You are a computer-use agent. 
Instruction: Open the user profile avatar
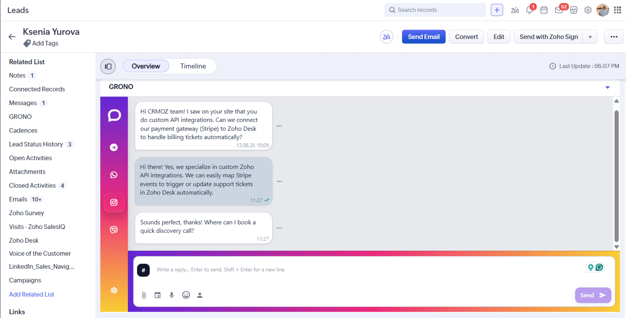pyautogui.click(x=603, y=10)
